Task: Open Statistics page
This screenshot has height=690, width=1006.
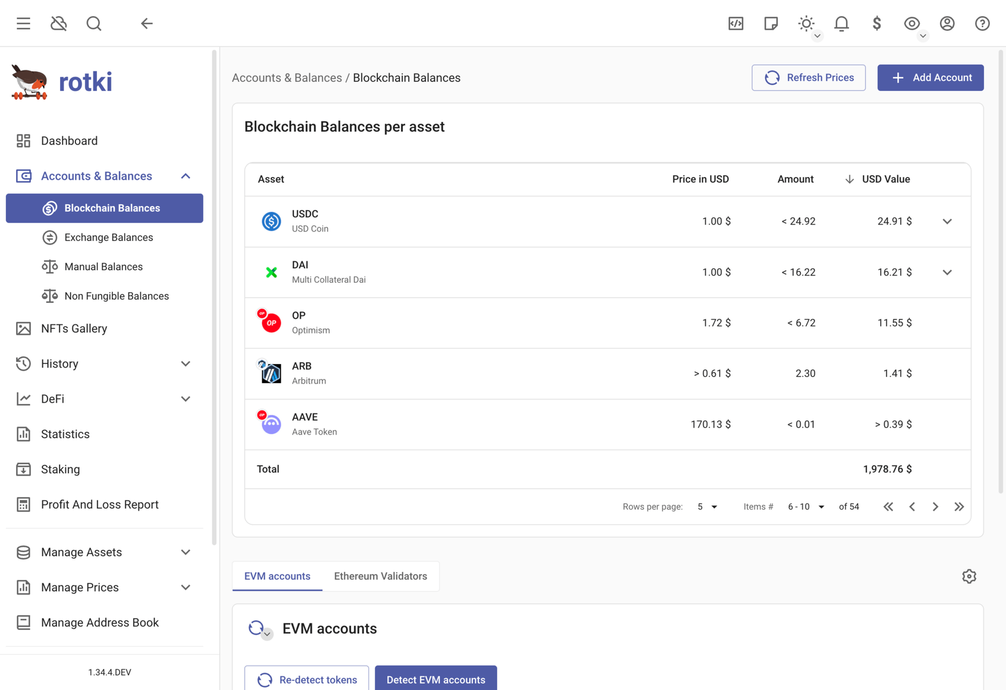Action: tap(105, 434)
